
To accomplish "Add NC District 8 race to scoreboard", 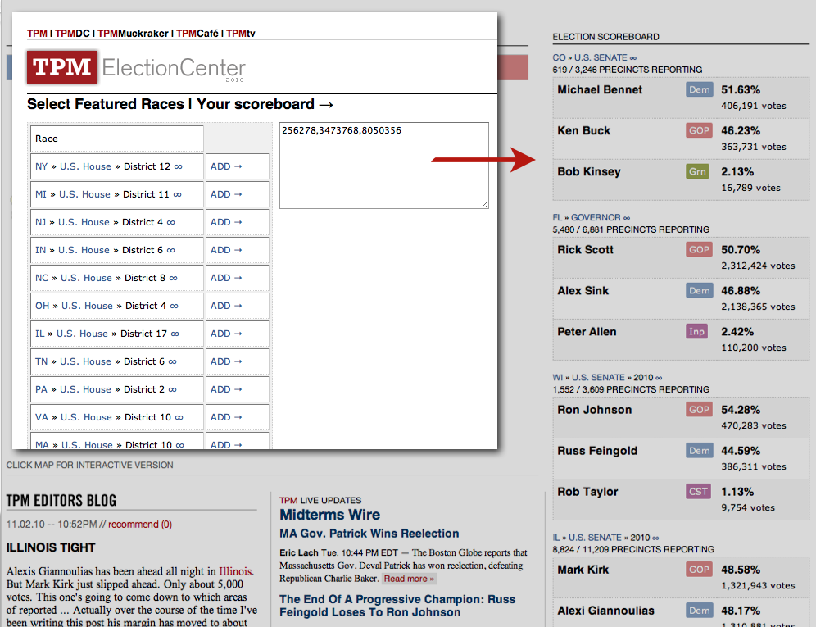I will click(x=226, y=278).
